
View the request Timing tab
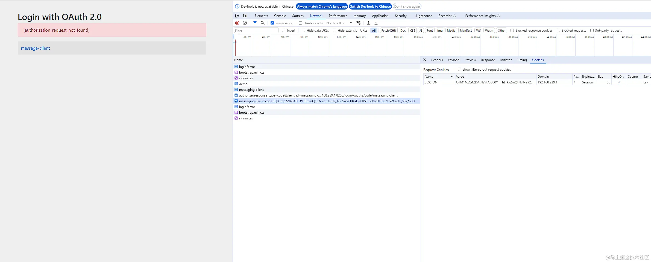click(x=522, y=60)
